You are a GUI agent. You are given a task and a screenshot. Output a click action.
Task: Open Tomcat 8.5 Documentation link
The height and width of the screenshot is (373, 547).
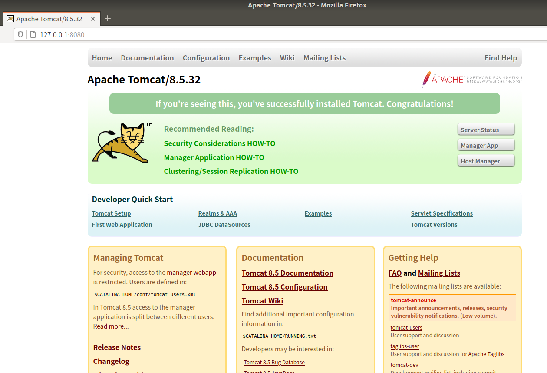[x=287, y=273]
